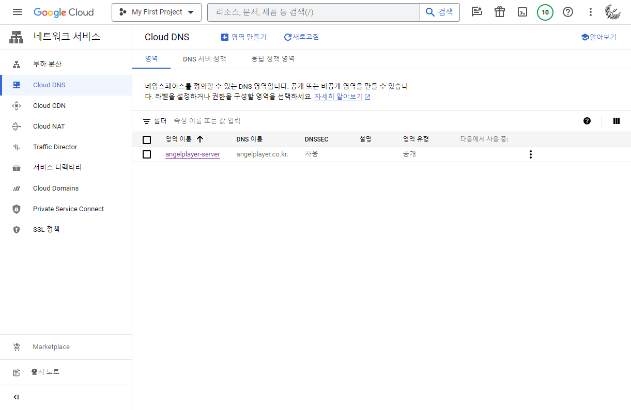
Task: Open 부하 분산 in the sidebar
Action: click(66, 64)
